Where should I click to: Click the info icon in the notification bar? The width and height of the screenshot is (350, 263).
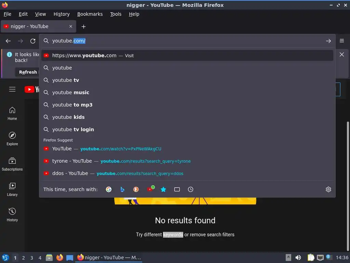tap(9, 54)
